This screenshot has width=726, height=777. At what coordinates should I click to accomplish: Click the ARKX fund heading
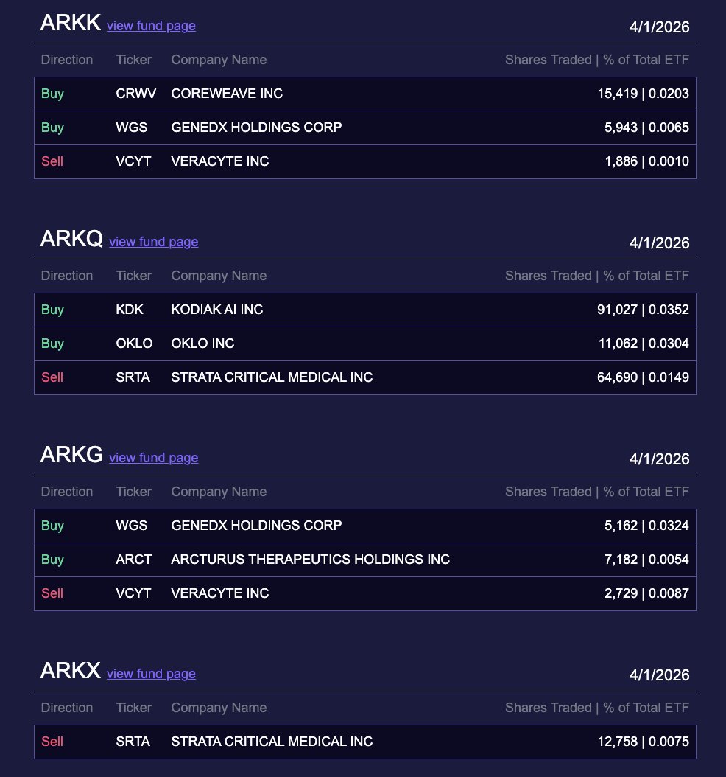pyautogui.click(x=70, y=672)
